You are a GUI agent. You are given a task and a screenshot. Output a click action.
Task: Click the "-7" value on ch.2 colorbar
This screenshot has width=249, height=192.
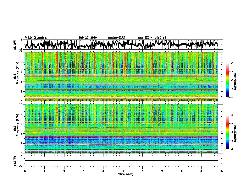coord(232,149)
